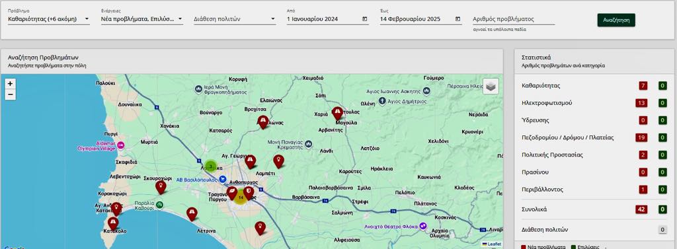Expand the Ενέργειες dropdown
The image size is (677, 249).
142,19
